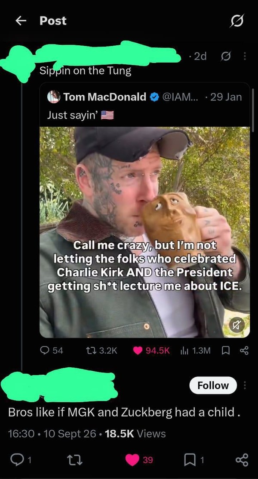Like the reply with 39 likes
Image resolution: width=258 pixels, height=479 pixels.
(139, 460)
